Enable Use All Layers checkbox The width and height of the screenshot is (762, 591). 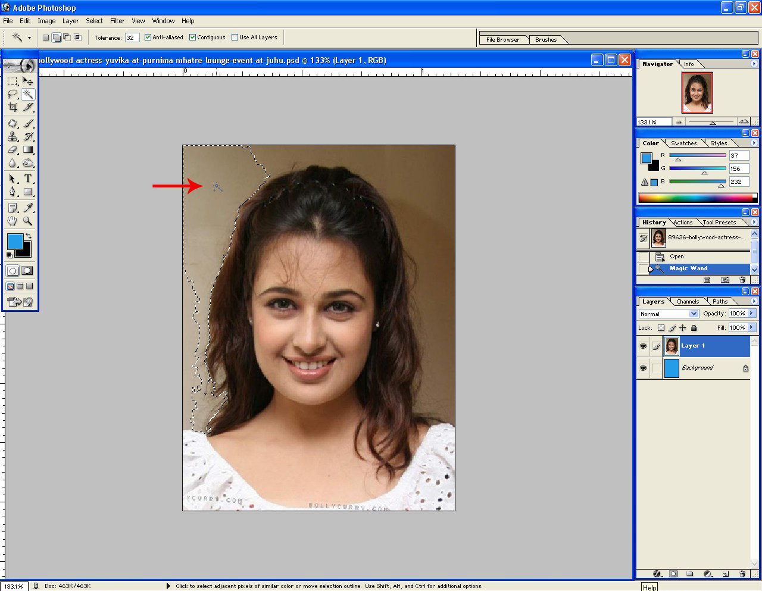[235, 37]
